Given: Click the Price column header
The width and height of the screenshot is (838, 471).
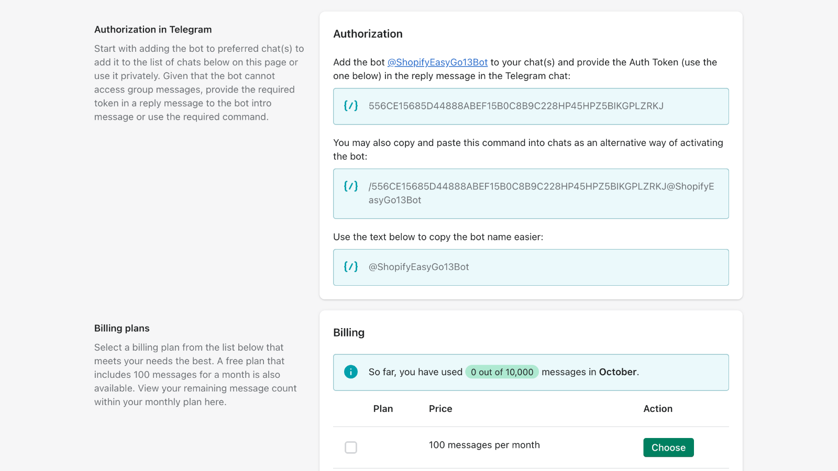Looking at the screenshot, I should (440, 409).
